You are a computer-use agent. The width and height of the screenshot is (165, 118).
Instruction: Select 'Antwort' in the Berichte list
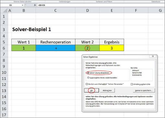pyautogui.click(x=136, y=70)
